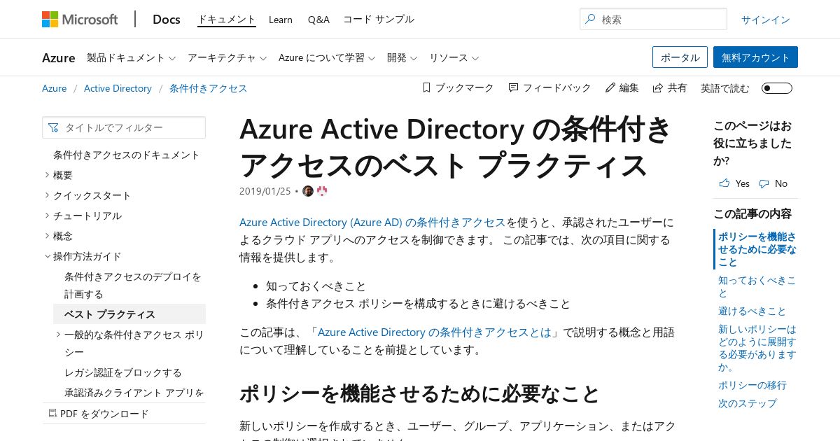Toggle the 英語で読む switch
The image size is (840, 441).
(x=777, y=88)
